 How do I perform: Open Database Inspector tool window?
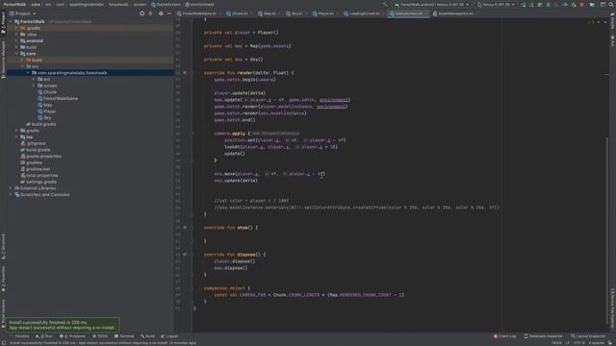coord(543,336)
